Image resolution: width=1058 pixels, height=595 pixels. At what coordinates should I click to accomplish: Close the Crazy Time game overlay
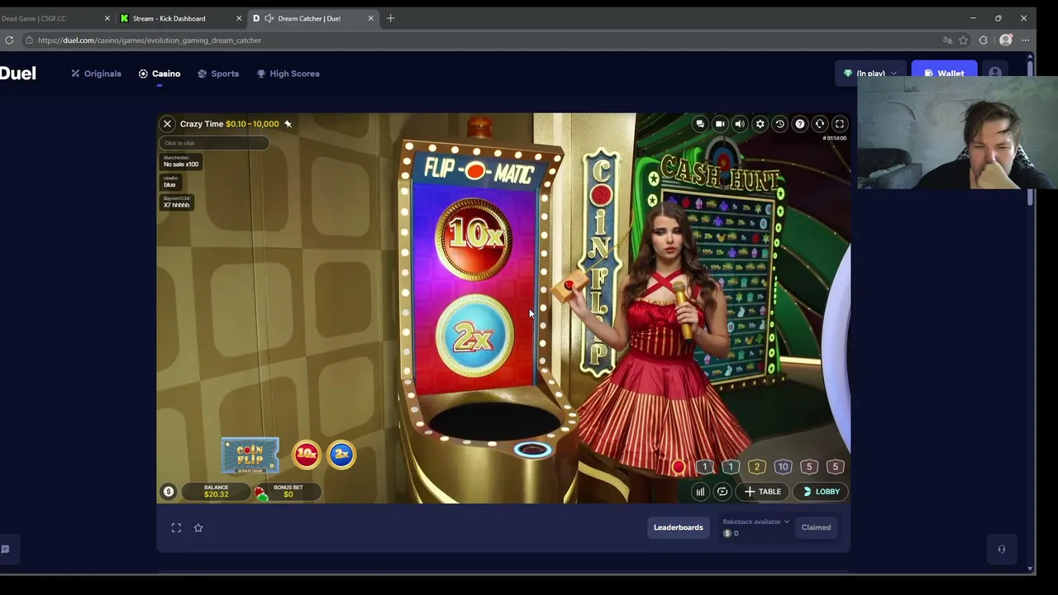(167, 124)
